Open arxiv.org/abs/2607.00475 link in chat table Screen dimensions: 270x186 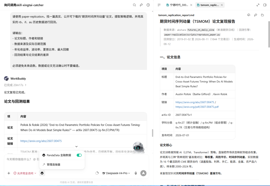coord(41,141)
